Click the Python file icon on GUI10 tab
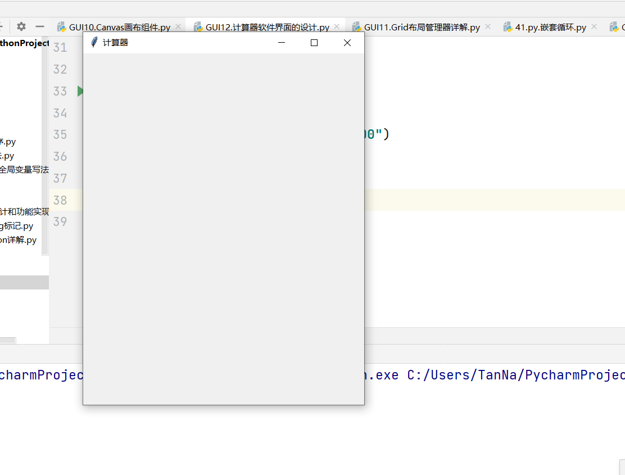This screenshot has width=625, height=475. click(61, 27)
